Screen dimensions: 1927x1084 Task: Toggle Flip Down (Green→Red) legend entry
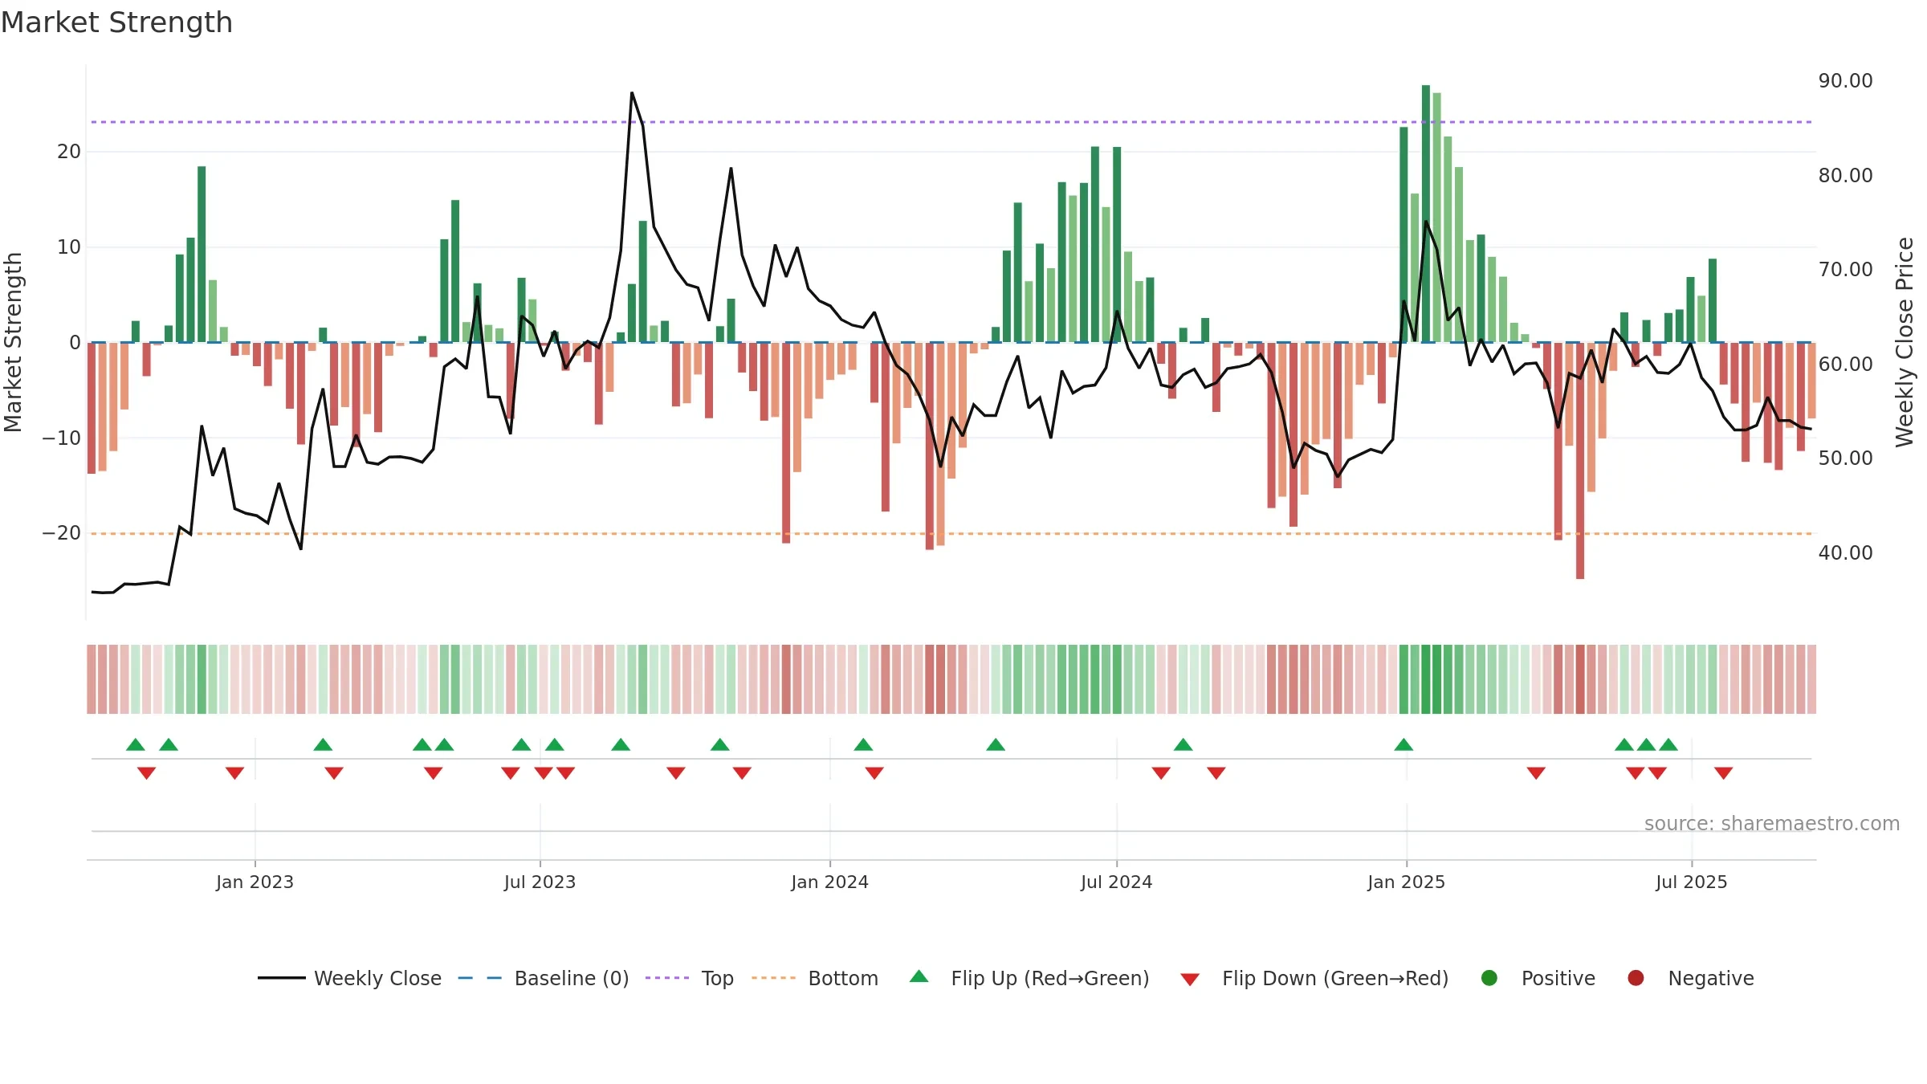(x=1314, y=978)
